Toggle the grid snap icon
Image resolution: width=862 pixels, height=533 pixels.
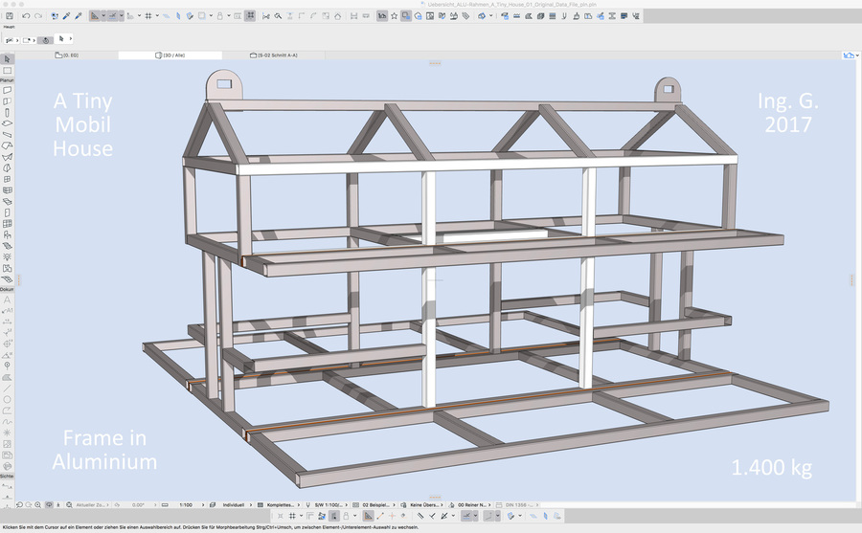(x=148, y=16)
